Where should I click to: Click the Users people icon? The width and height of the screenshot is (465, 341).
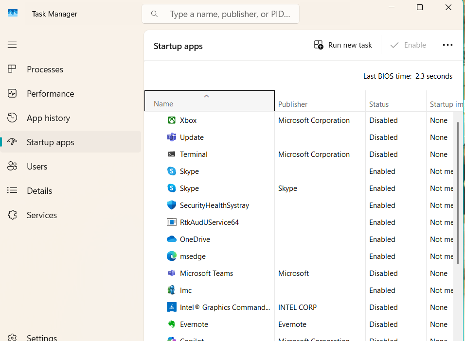[x=12, y=166]
